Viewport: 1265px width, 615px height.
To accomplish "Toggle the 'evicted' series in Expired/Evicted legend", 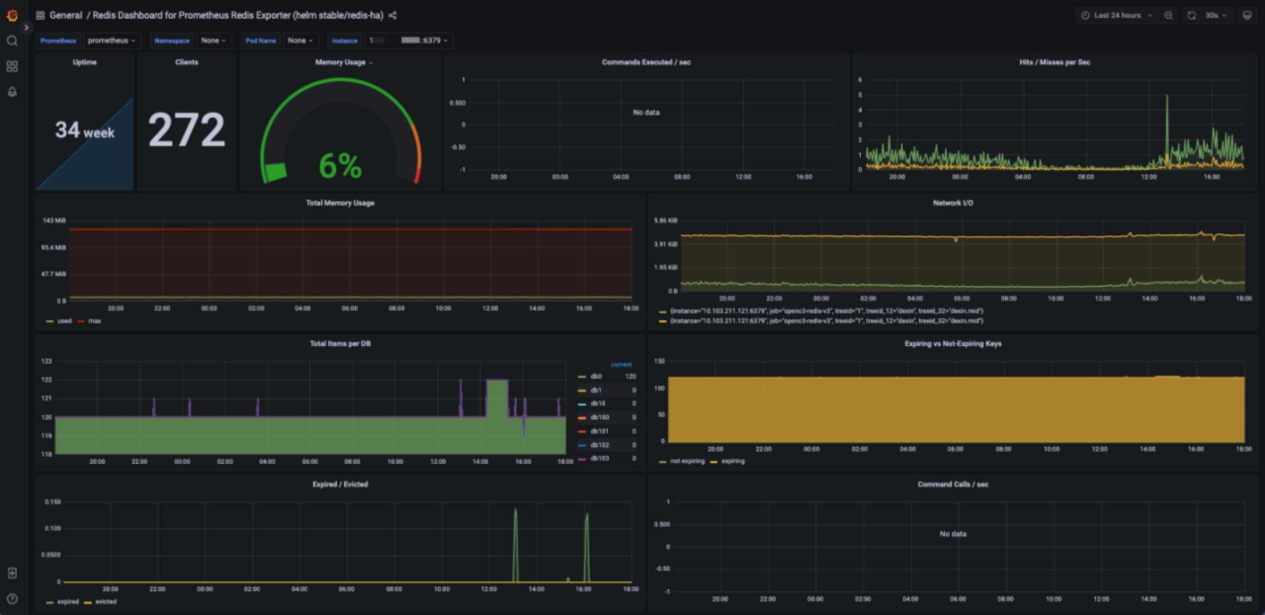I will [x=105, y=602].
